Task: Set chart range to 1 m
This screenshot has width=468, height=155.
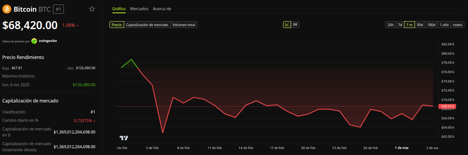Action: tap(409, 25)
